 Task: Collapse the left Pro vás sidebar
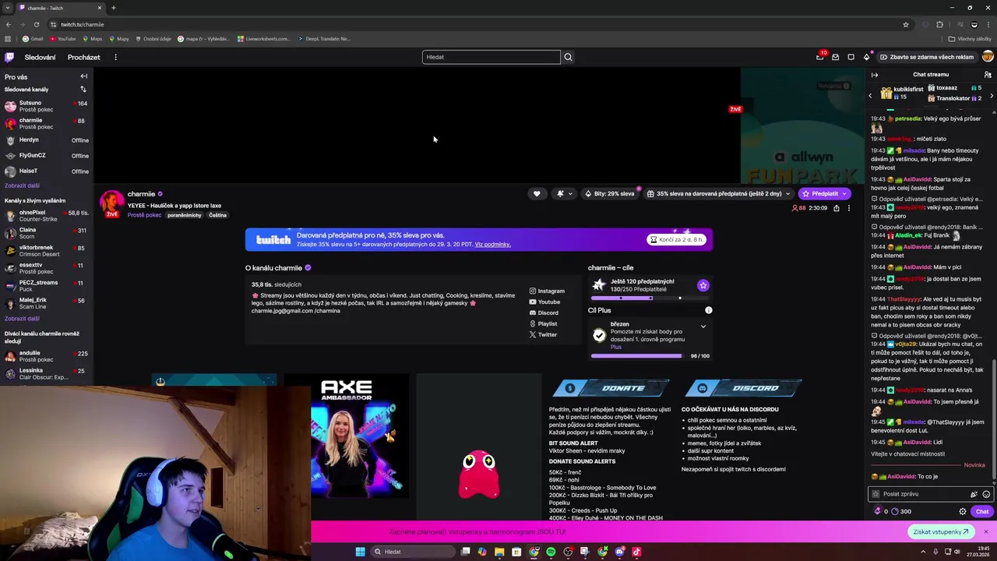pos(83,76)
